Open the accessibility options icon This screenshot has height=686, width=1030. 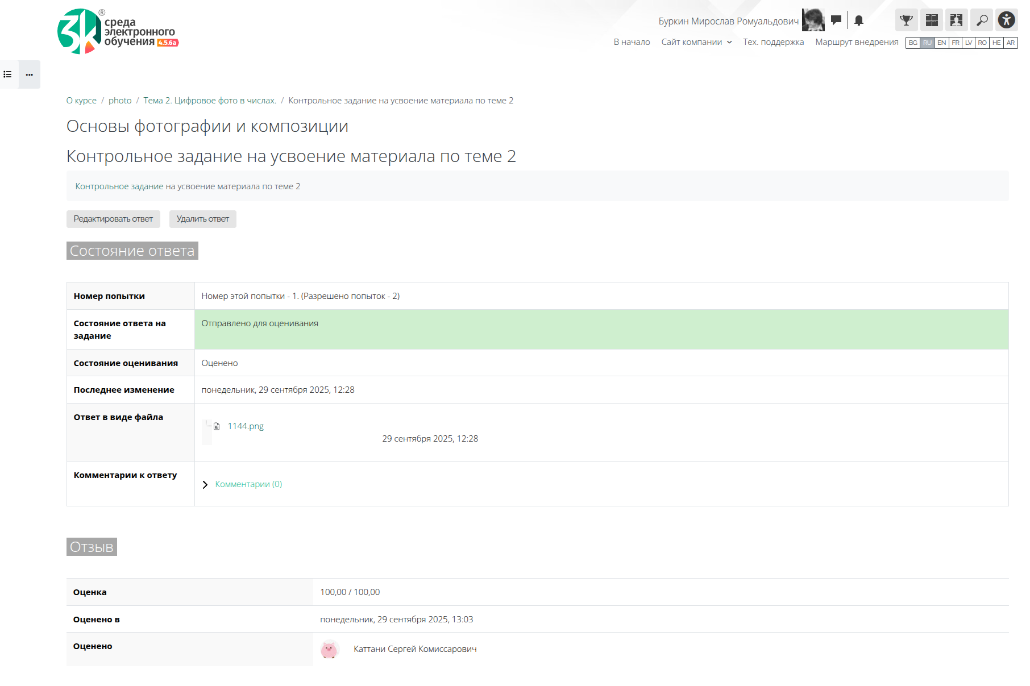(1006, 20)
